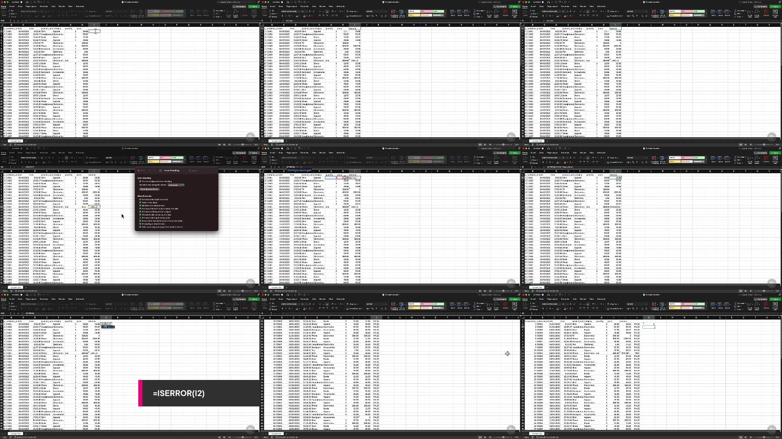Open the Data tab in the top-middle frame
The image size is (782, 439).
[x=315, y=7]
